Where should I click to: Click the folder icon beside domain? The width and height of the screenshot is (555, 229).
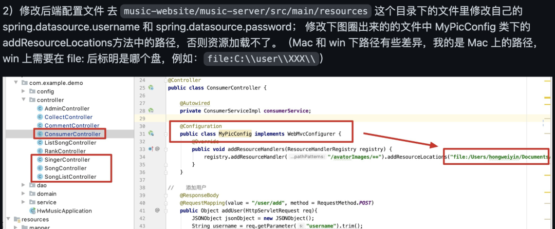(32, 194)
